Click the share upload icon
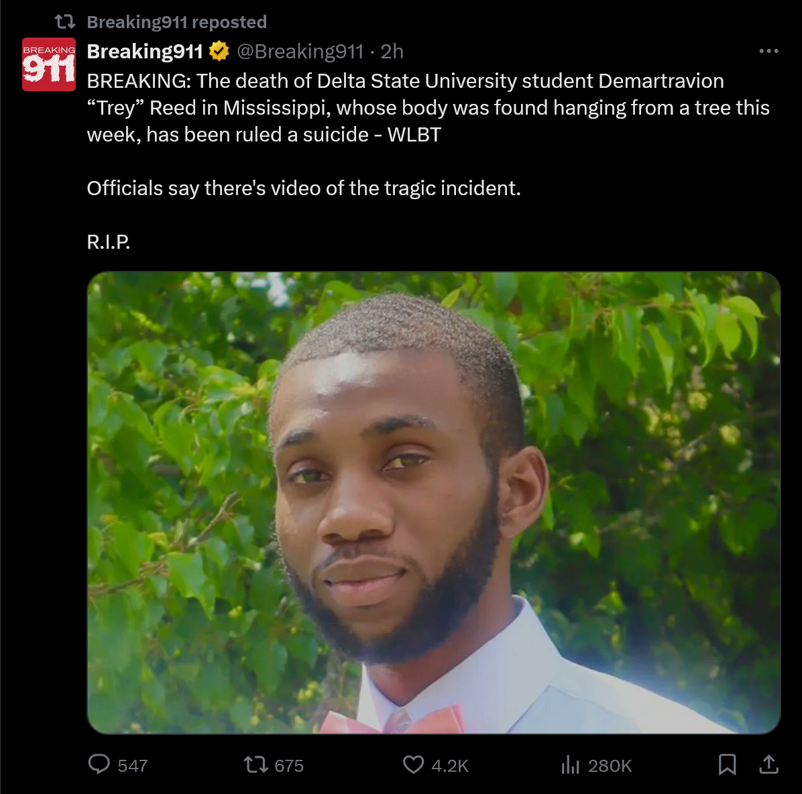 pos(768,764)
